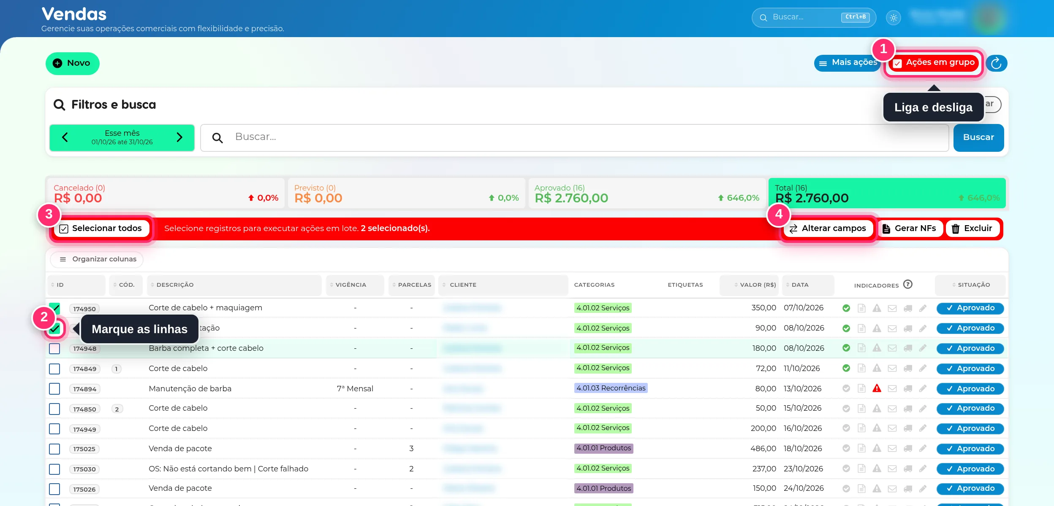Click the email icon in row 174950
This screenshot has height=506, width=1054.
click(892, 308)
